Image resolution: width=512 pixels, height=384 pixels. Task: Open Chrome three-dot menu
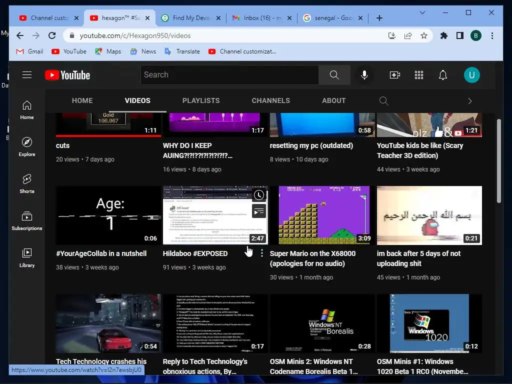click(492, 35)
